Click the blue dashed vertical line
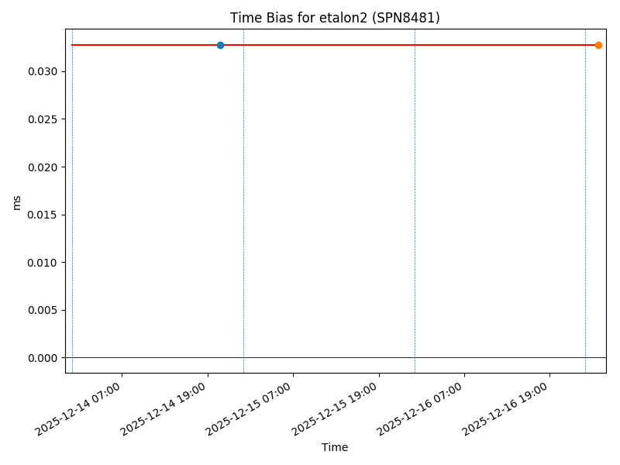Screen dimensions: 620x465 (x=243, y=201)
